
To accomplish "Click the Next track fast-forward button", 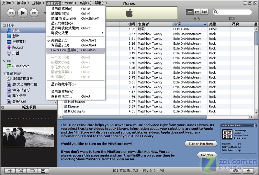I will coord(34,13).
